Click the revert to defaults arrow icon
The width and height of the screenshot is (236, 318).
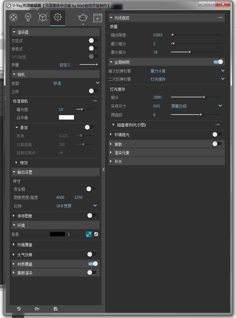pos(19,309)
